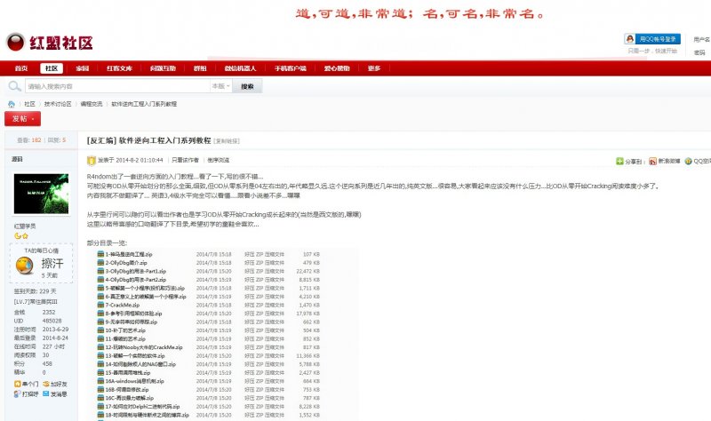The height and width of the screenshot is (421, 711).
Task: Open the 问题互助 nav item
Action: tap(163, 68)
